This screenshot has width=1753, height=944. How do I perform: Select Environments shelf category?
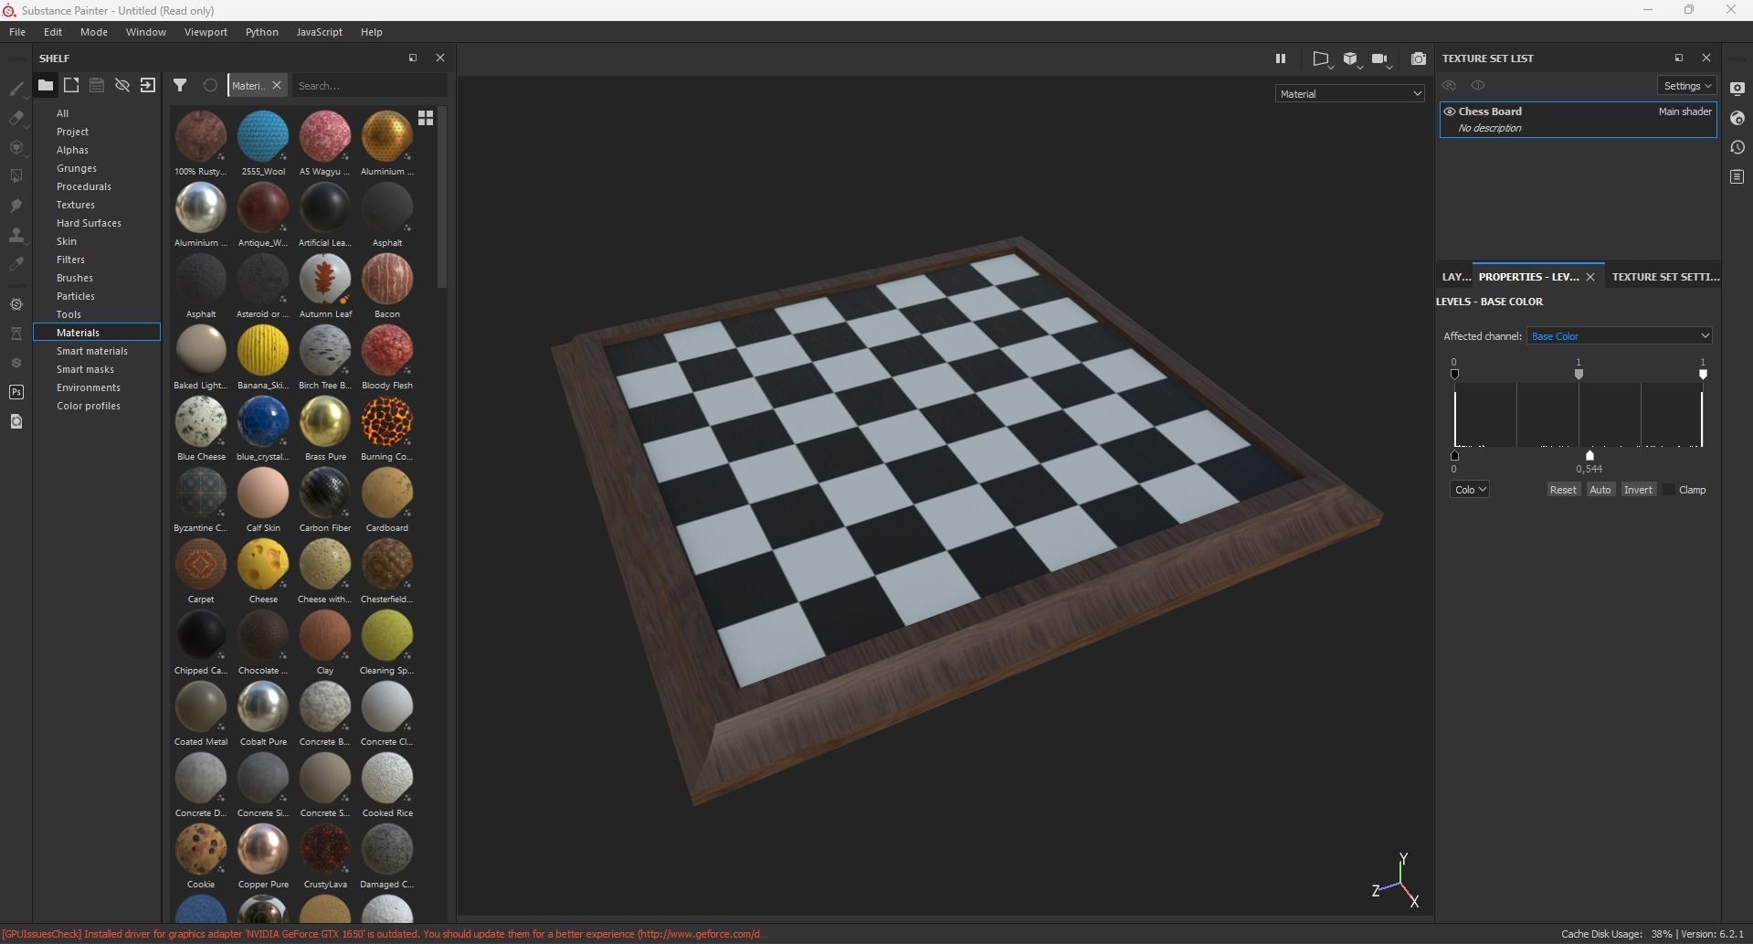tap(89, 387)
